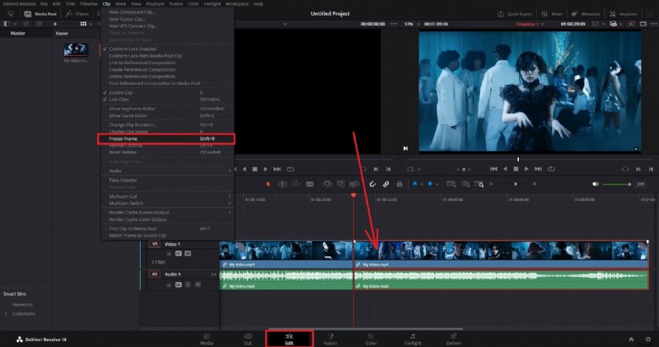Switch to the Media page
The width and height of the screenshot is (659, 347).
point(207,339)
